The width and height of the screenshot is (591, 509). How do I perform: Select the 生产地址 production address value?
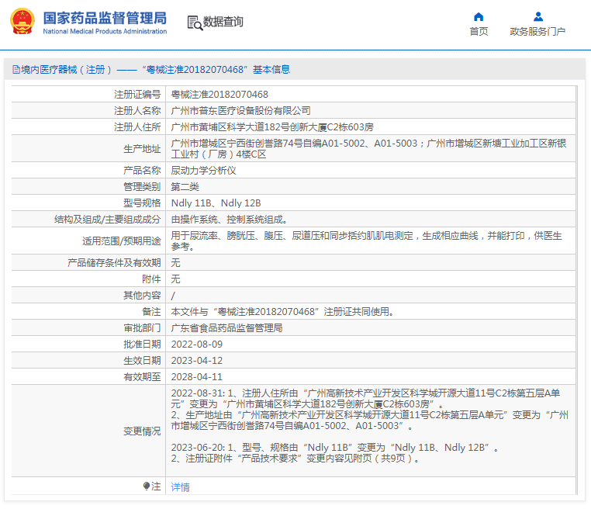[x=368, y=148]
